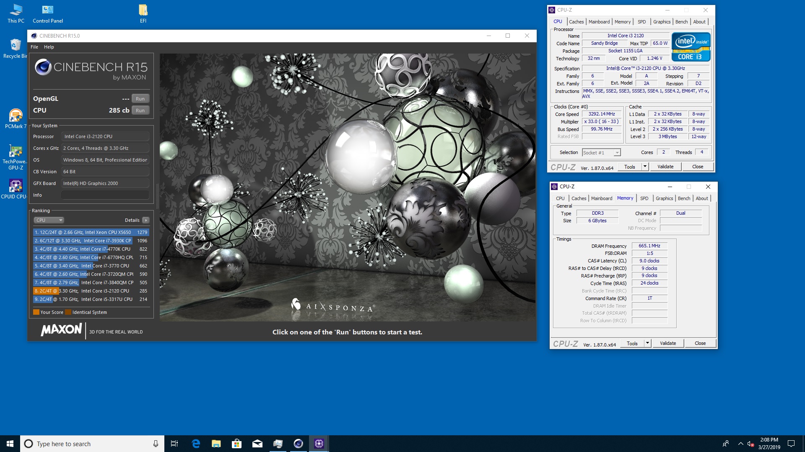Launch PCMark 7 from desktop

coord(16,119)
